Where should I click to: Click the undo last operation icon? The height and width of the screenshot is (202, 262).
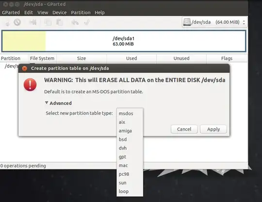(75, 22)
